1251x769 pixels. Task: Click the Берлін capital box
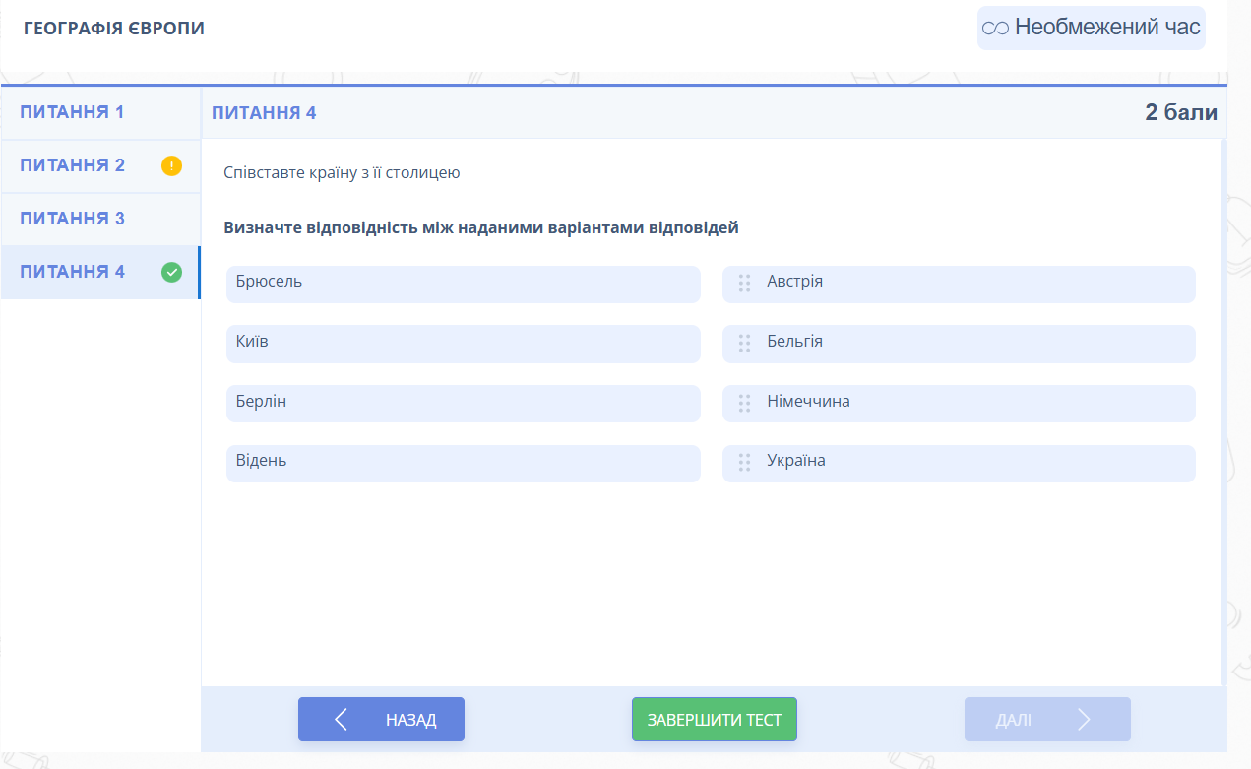(463, 404)
